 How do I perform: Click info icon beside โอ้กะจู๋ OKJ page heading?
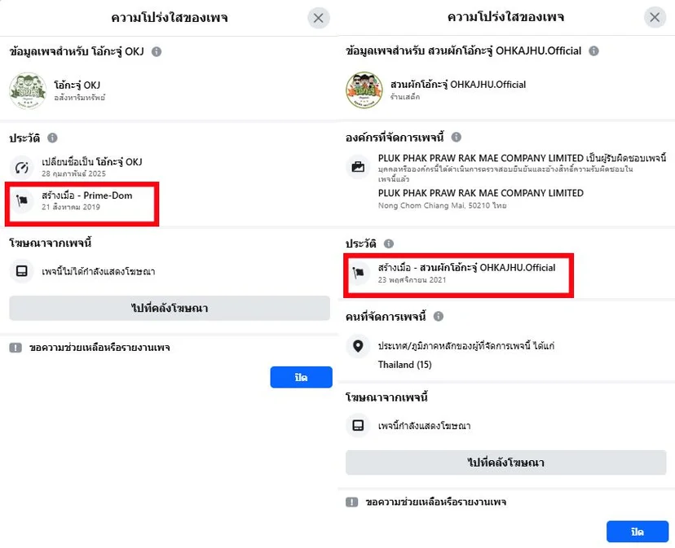point(157,51)
